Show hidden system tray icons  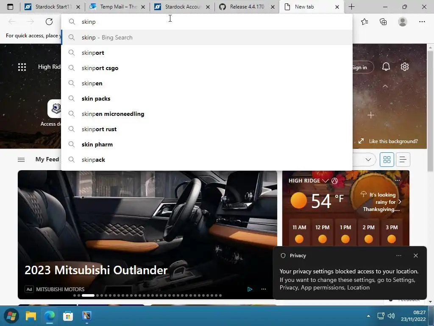tap(368, 316)
